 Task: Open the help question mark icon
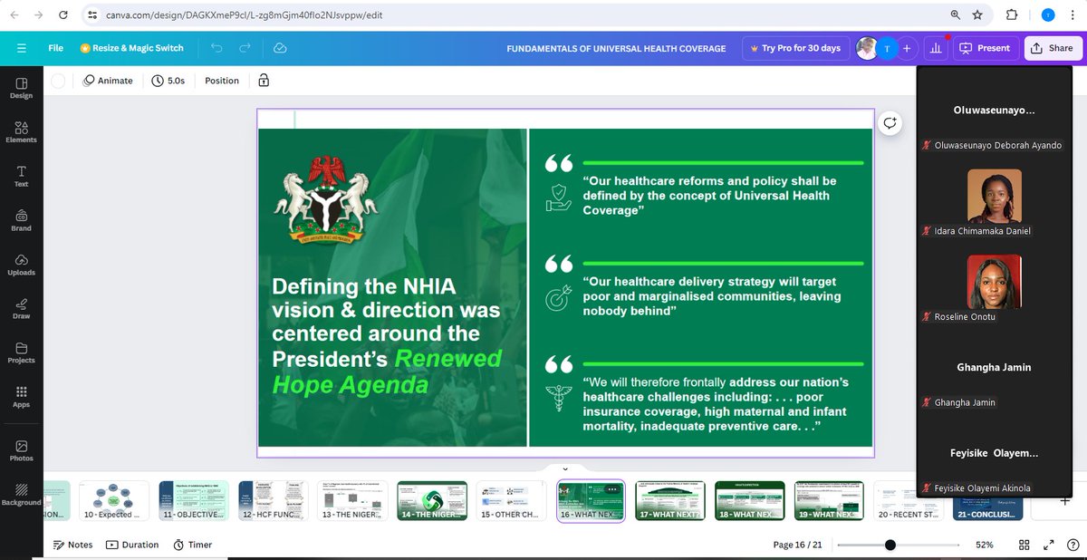(1073, 545)
